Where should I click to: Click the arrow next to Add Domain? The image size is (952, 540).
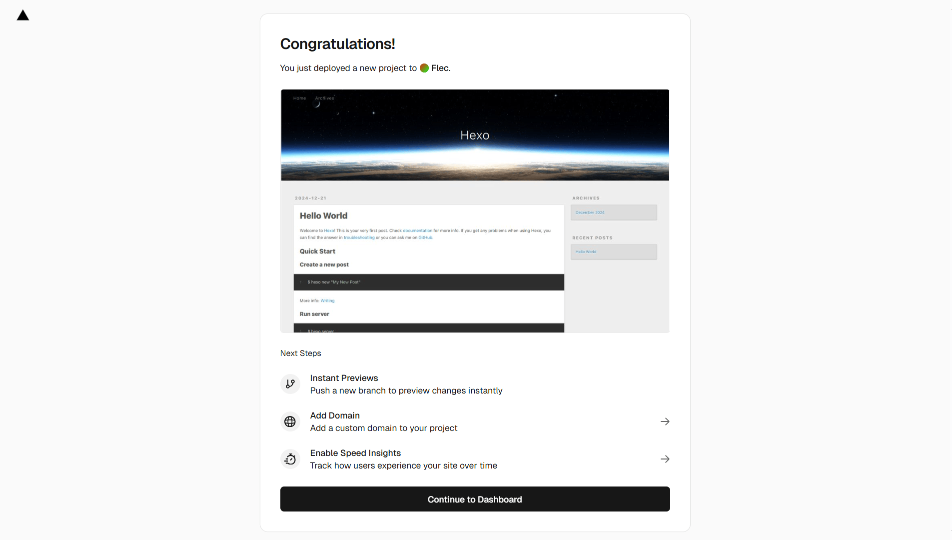[665, 421]
